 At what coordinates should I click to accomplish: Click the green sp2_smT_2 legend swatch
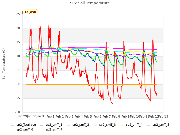(68, 125)
